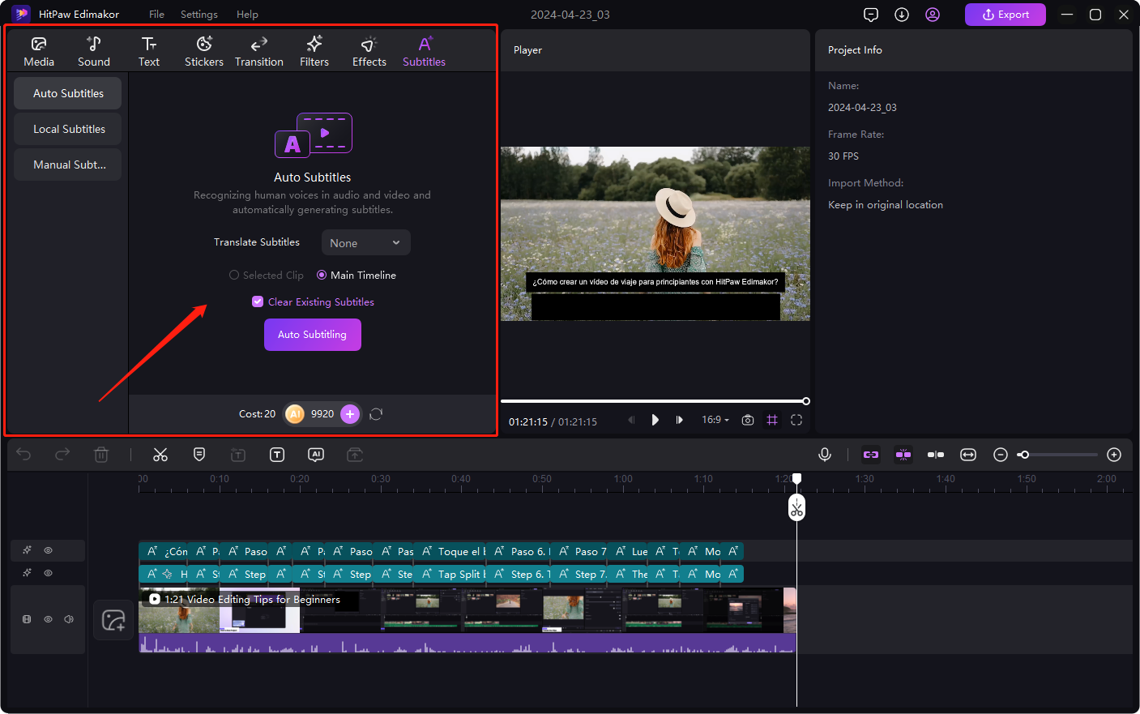
Task: Click the snapshot camera icon in player
Action: 748,420
